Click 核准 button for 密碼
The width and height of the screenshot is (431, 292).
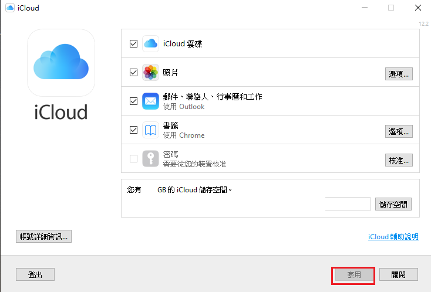(x=399, y=160)
